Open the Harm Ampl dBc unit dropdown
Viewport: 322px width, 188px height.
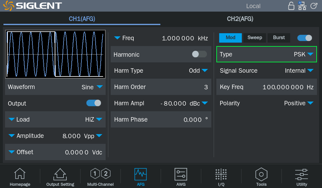click(205, 103)
